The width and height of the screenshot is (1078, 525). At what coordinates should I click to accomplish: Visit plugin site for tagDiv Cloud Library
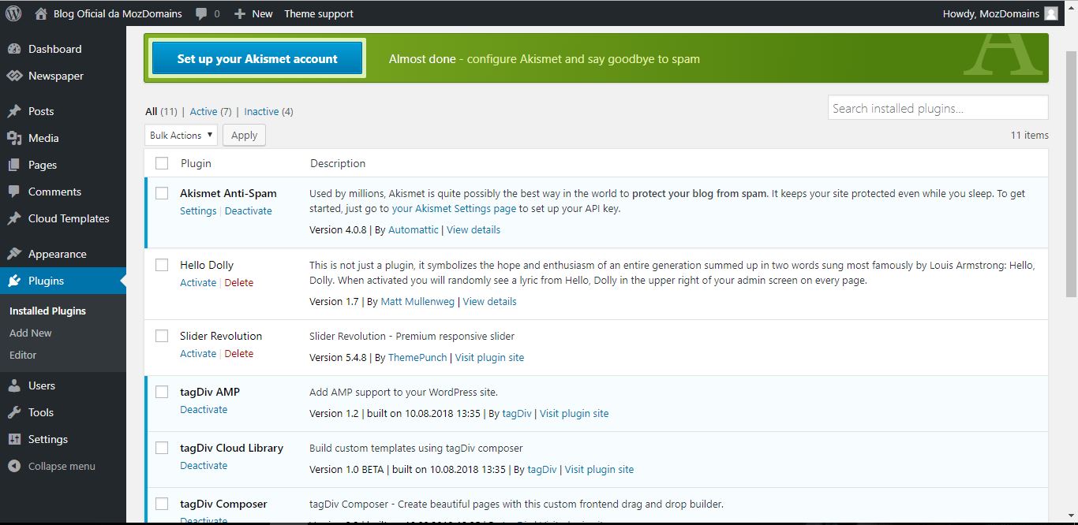coord(599,469)
